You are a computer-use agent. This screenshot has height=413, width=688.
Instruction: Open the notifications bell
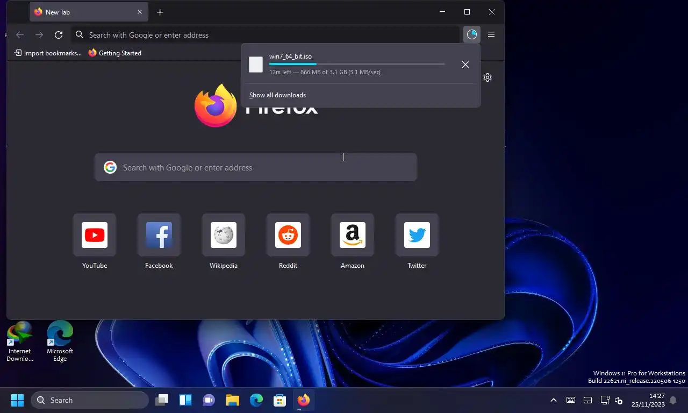[673, 400]
